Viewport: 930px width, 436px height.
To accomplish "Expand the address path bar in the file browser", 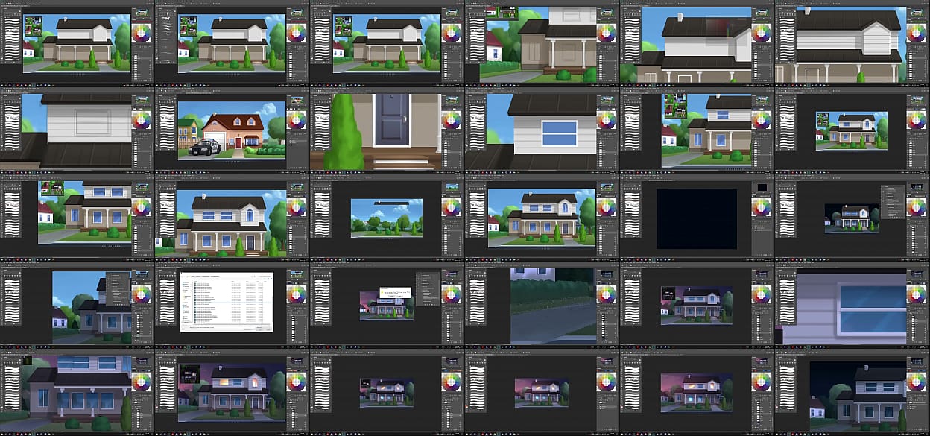I will tap(216, 277).
